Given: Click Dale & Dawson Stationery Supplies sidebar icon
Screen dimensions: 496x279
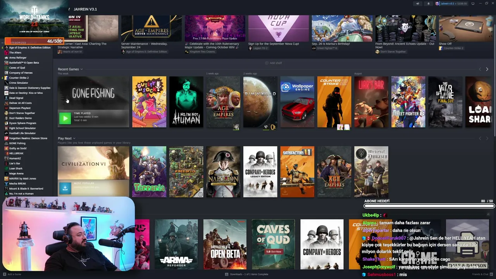Looking at the screenshot, I should click(x=6, y=88).
